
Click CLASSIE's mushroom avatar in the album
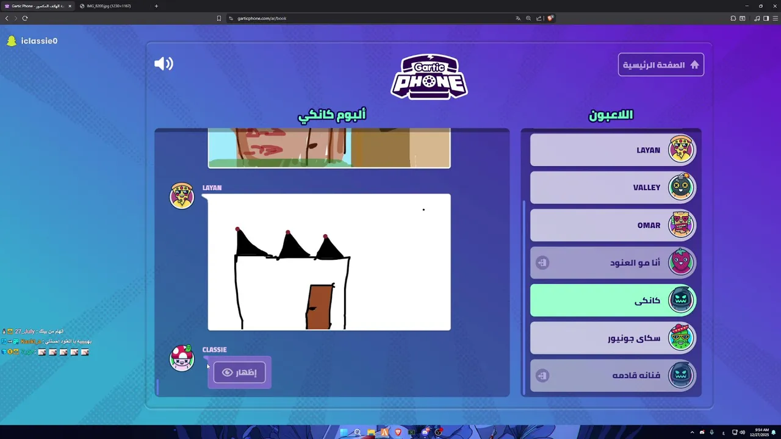[181, 358]
